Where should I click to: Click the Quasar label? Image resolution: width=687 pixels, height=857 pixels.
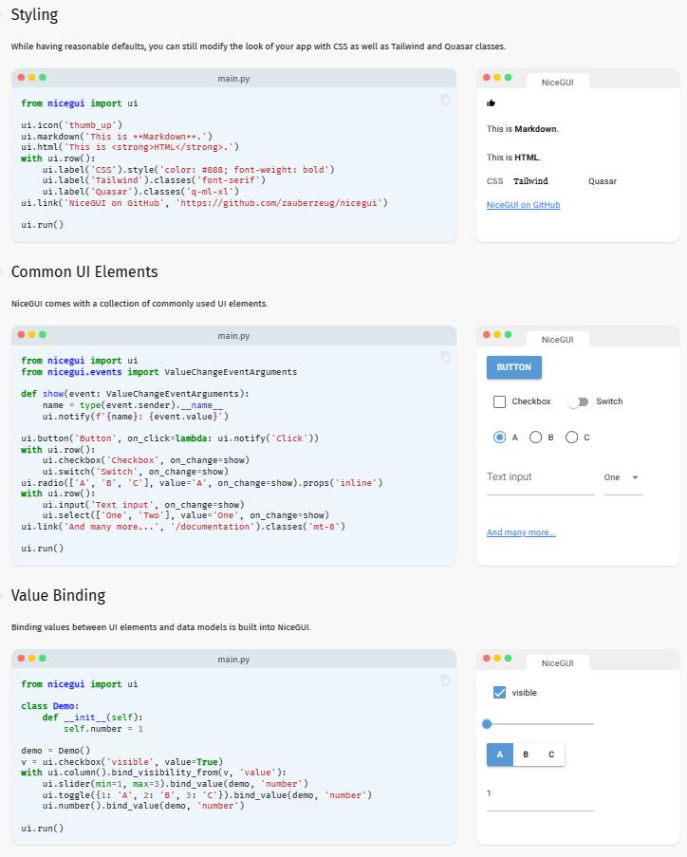(x=603, y=181)
